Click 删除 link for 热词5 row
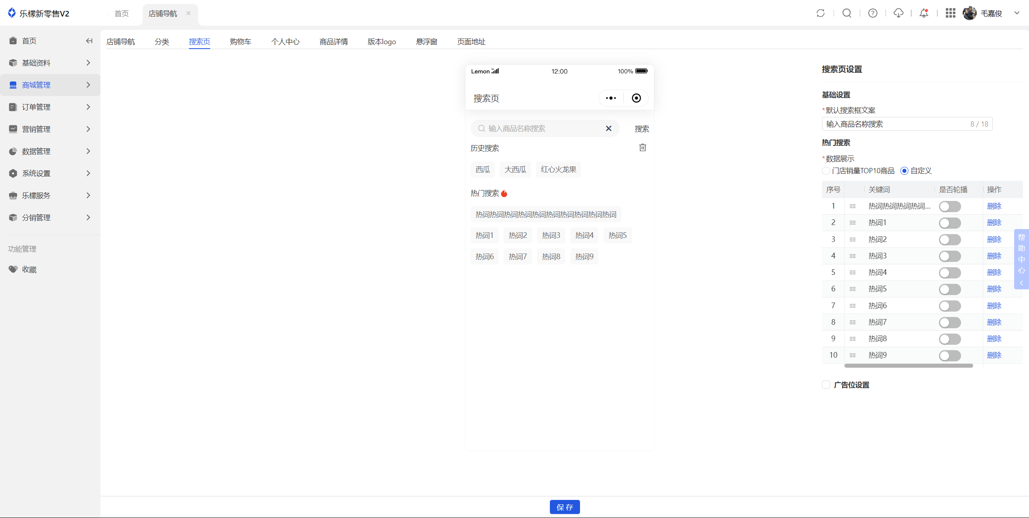Screen dimensions: 1029x518 (994, 289)
